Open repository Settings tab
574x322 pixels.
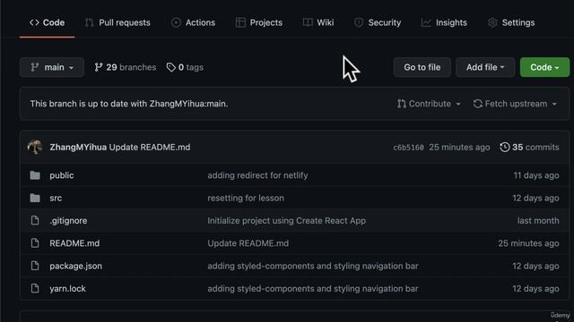point(511,22)
